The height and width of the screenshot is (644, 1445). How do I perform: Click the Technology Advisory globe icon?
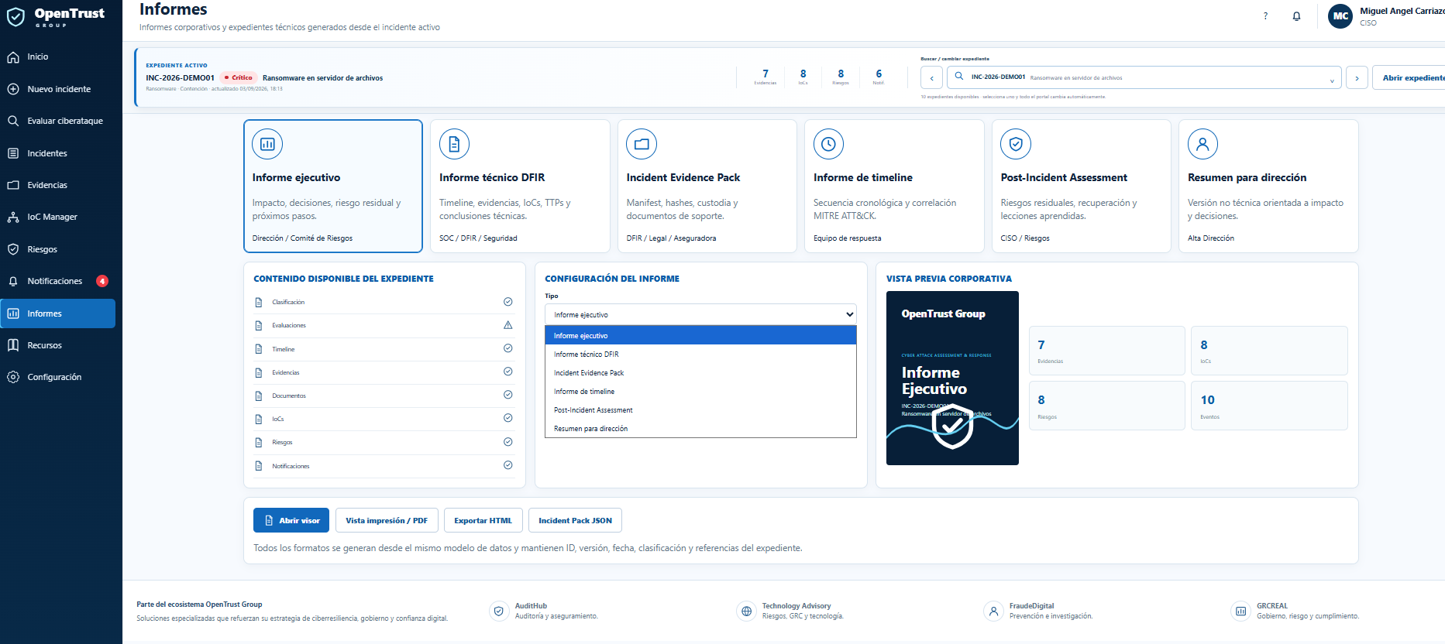(746, 611)
